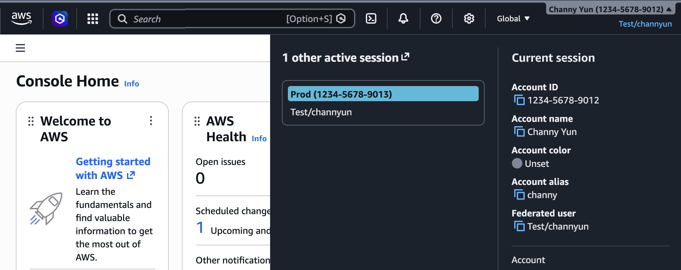
Task: Open CloudShell from the top navigation
Action: [x=371, y=19]
